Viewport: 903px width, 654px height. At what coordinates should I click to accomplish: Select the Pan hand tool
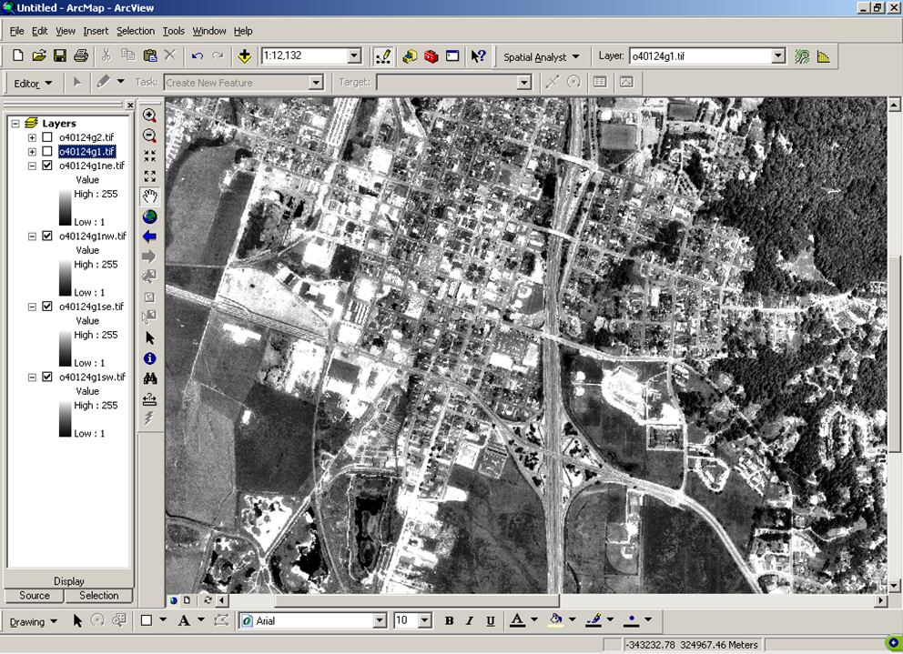point(150,196)
